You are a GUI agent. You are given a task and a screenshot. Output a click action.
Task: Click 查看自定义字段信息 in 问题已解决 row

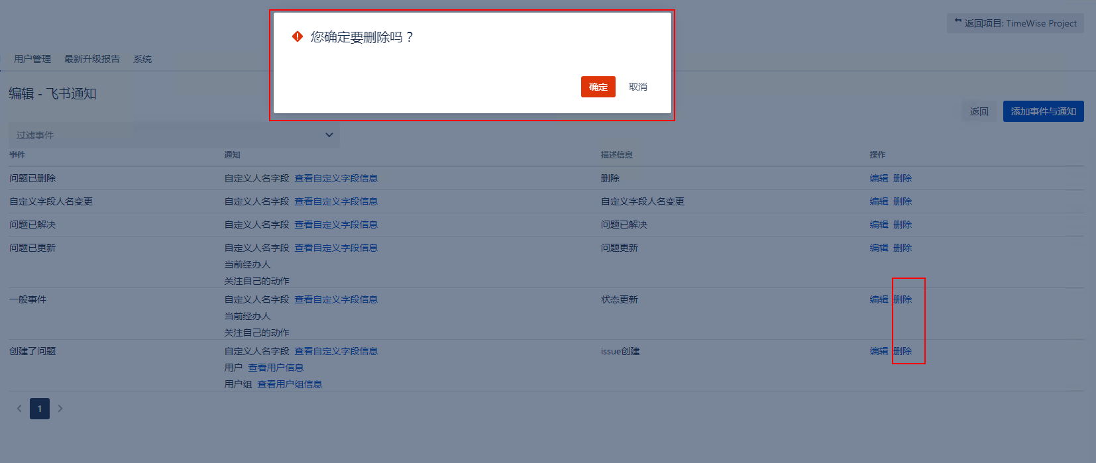point(336,225)
